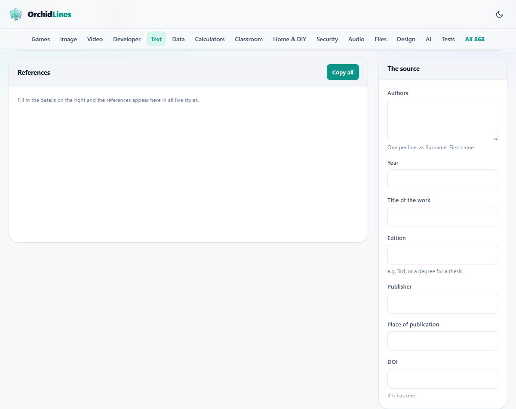
Task: Toggle dark mode with the moon icon
Action: 499,14
